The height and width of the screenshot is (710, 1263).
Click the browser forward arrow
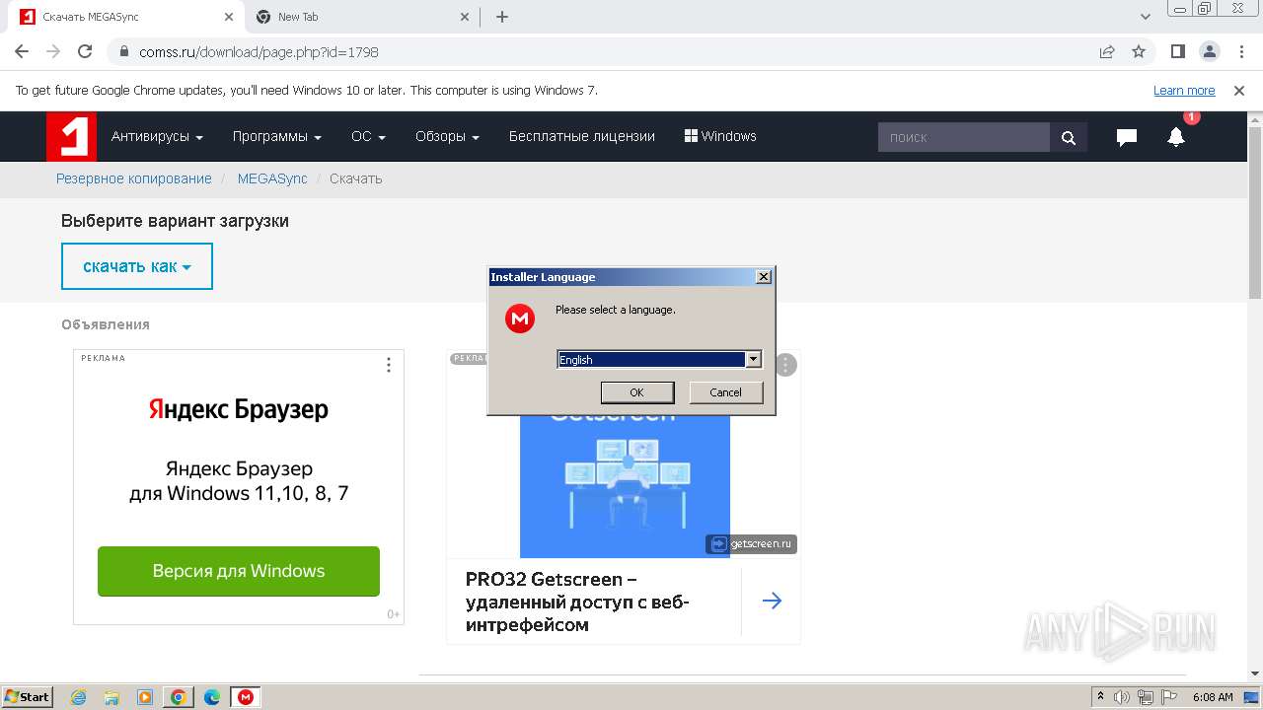coord(53,51)
